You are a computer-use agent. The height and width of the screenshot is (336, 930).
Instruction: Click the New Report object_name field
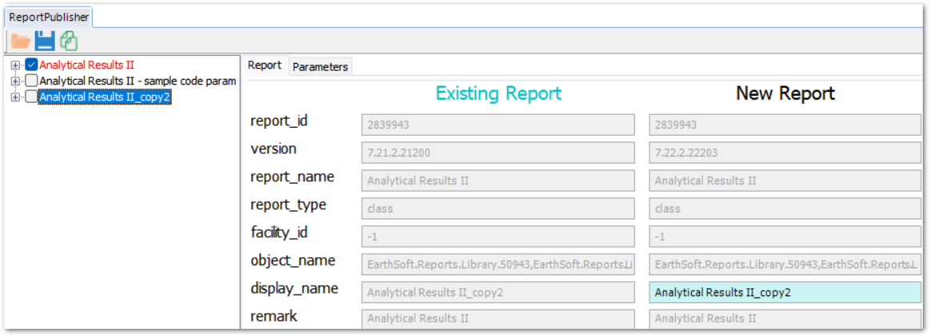[x=785, y=264]
